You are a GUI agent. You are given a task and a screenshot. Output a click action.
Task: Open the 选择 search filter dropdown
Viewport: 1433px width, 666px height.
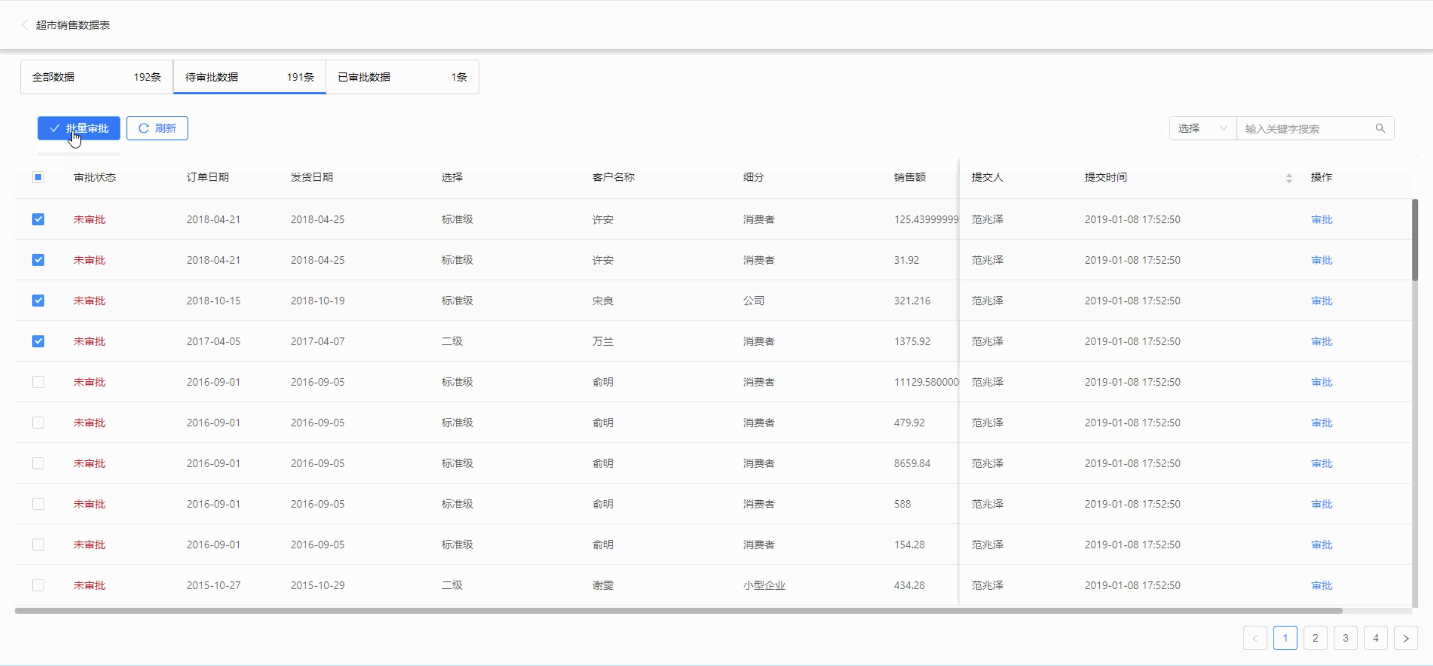pyautogui.click(x=1202, y=129)
